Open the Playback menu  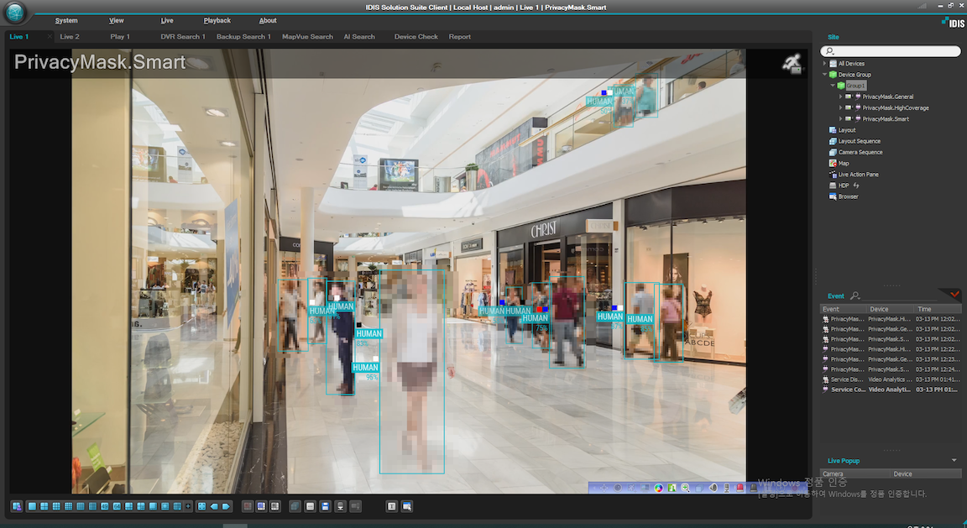pos(217,20)
